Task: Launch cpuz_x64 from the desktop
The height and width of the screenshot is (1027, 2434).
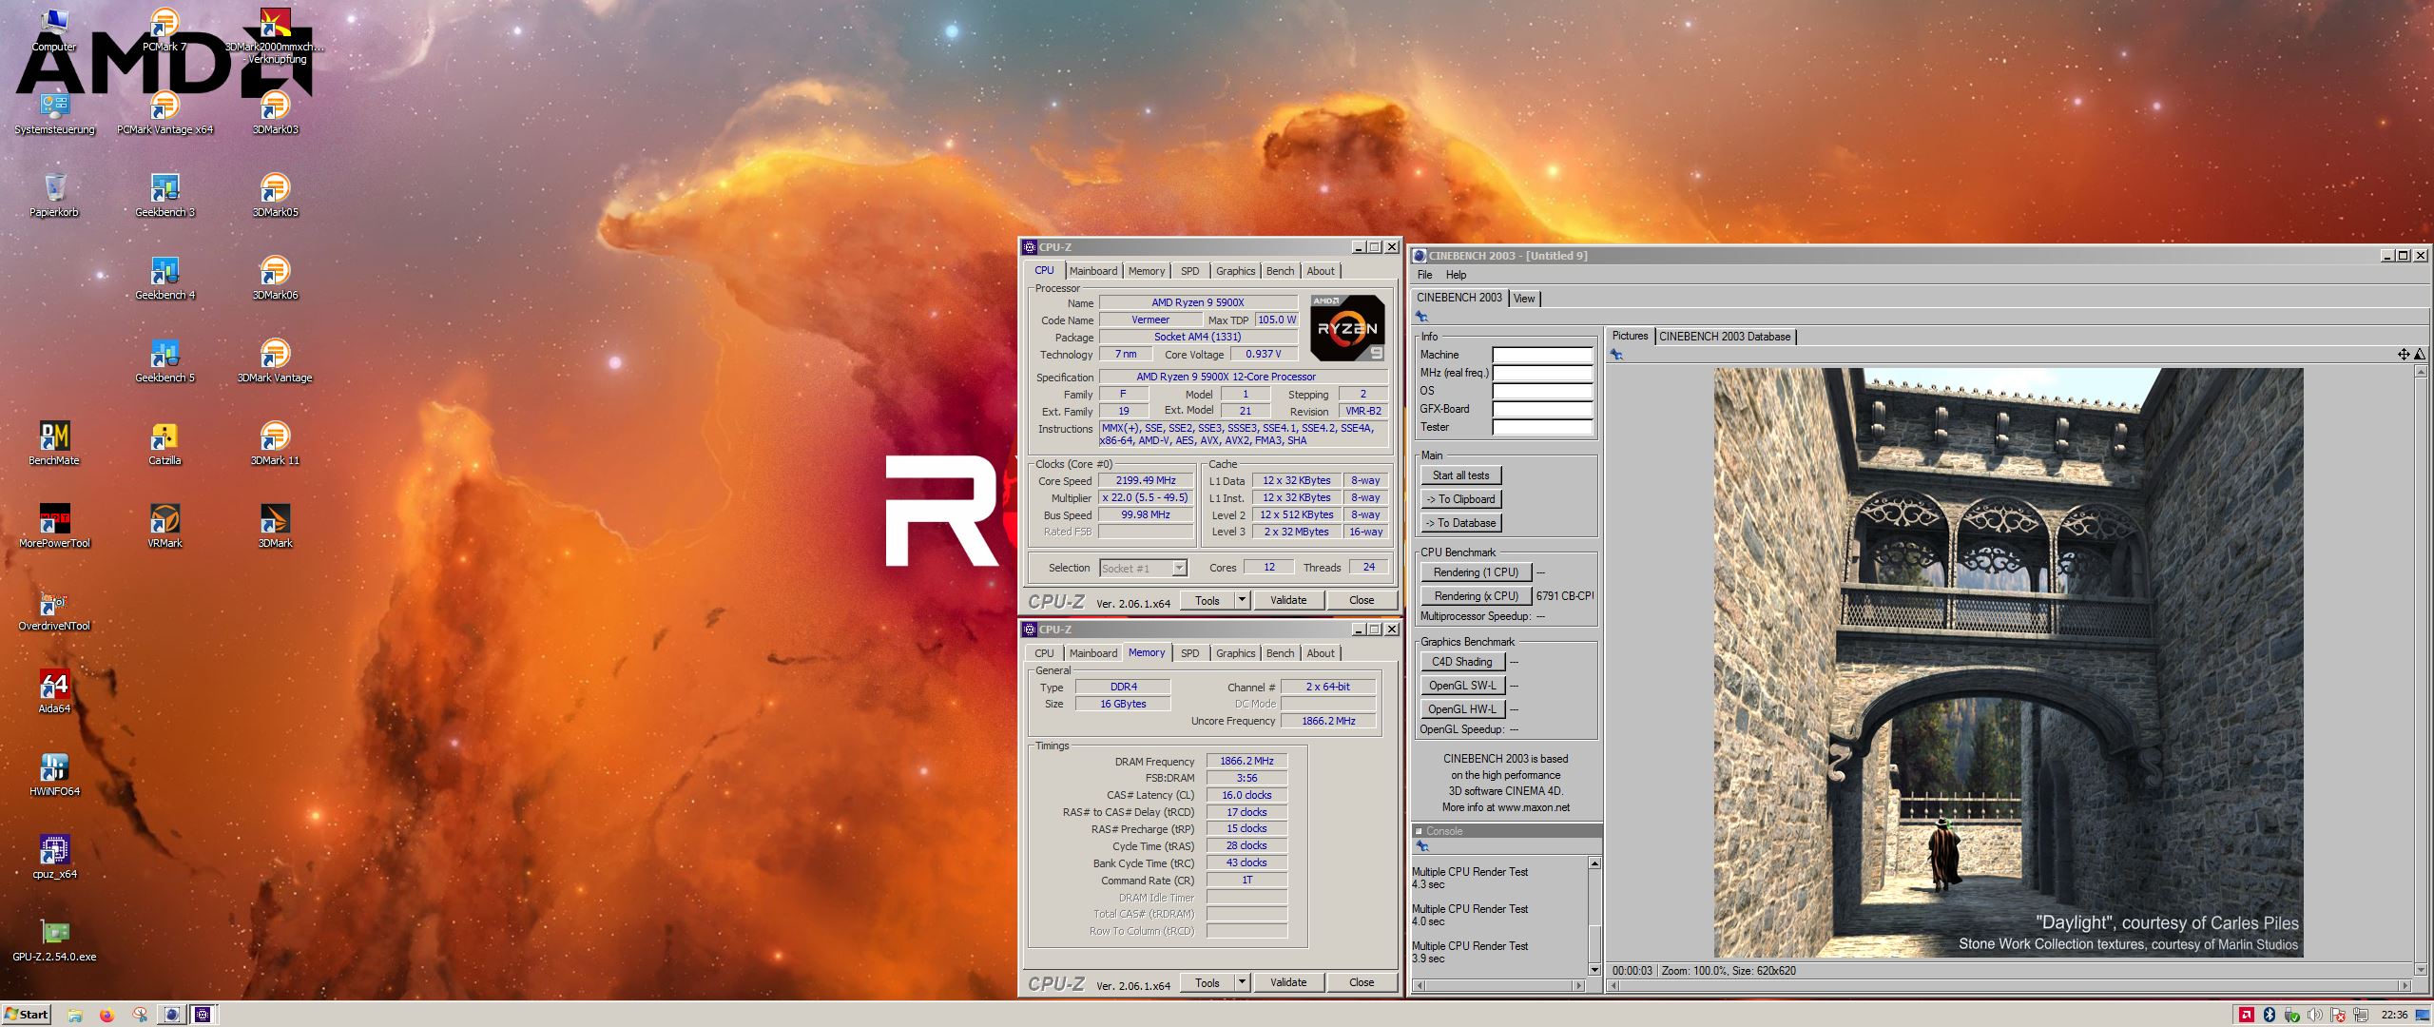Action: tap(54, 857)
